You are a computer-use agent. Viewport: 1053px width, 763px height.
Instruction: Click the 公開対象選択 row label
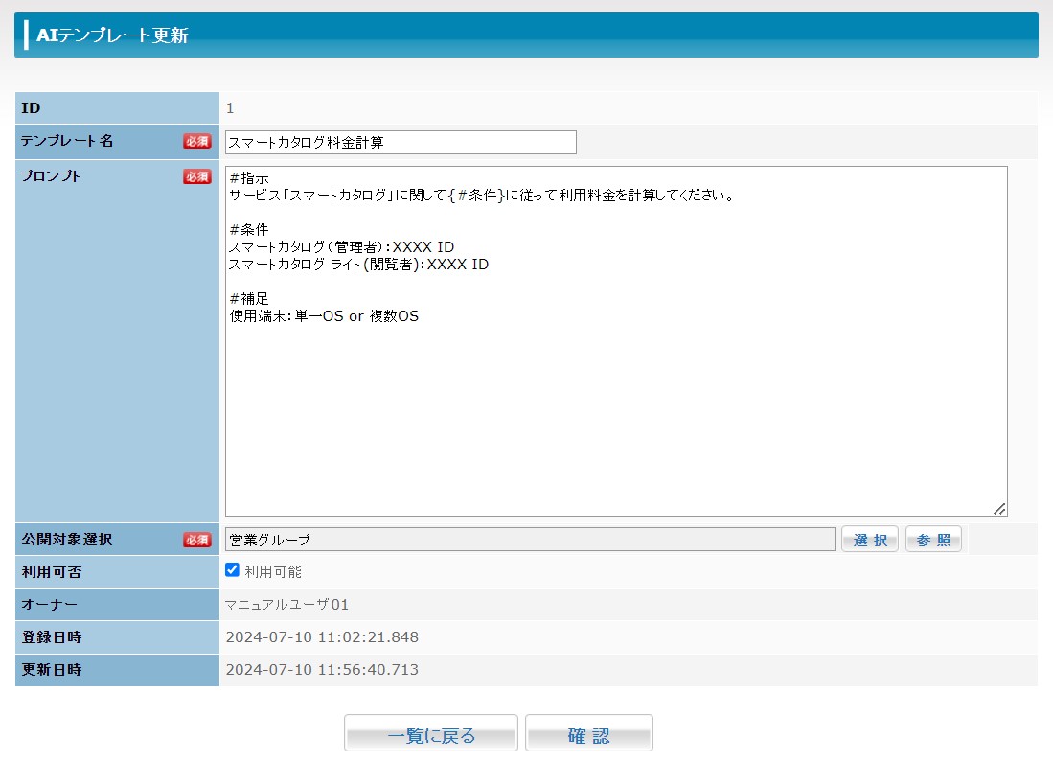pos(67,540)
